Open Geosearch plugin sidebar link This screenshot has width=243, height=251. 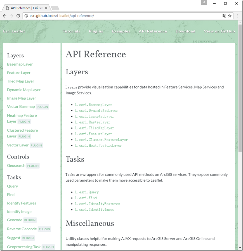click(x=16, y=165)
